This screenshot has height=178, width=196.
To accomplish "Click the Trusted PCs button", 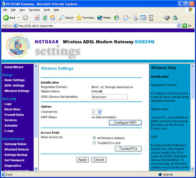I will pos(128,149).
